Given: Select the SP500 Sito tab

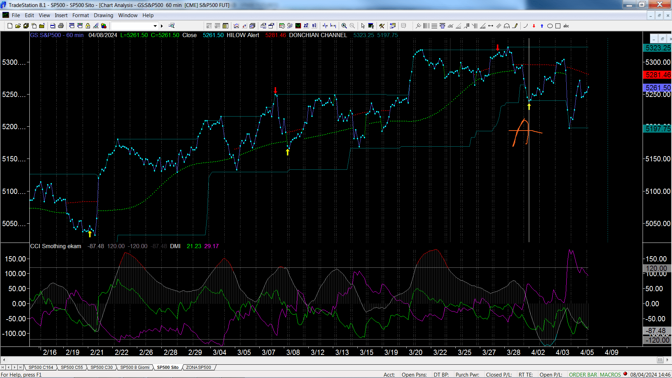Looking at the screenshot, I should [x=168, y=367].
